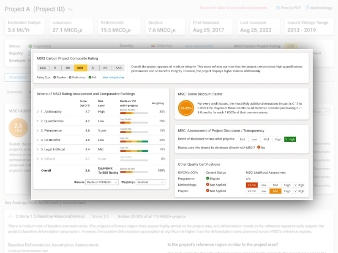Screen dimensions: 338x253
Task: Expand the 2. Quantification row
Action: point(38,121)
